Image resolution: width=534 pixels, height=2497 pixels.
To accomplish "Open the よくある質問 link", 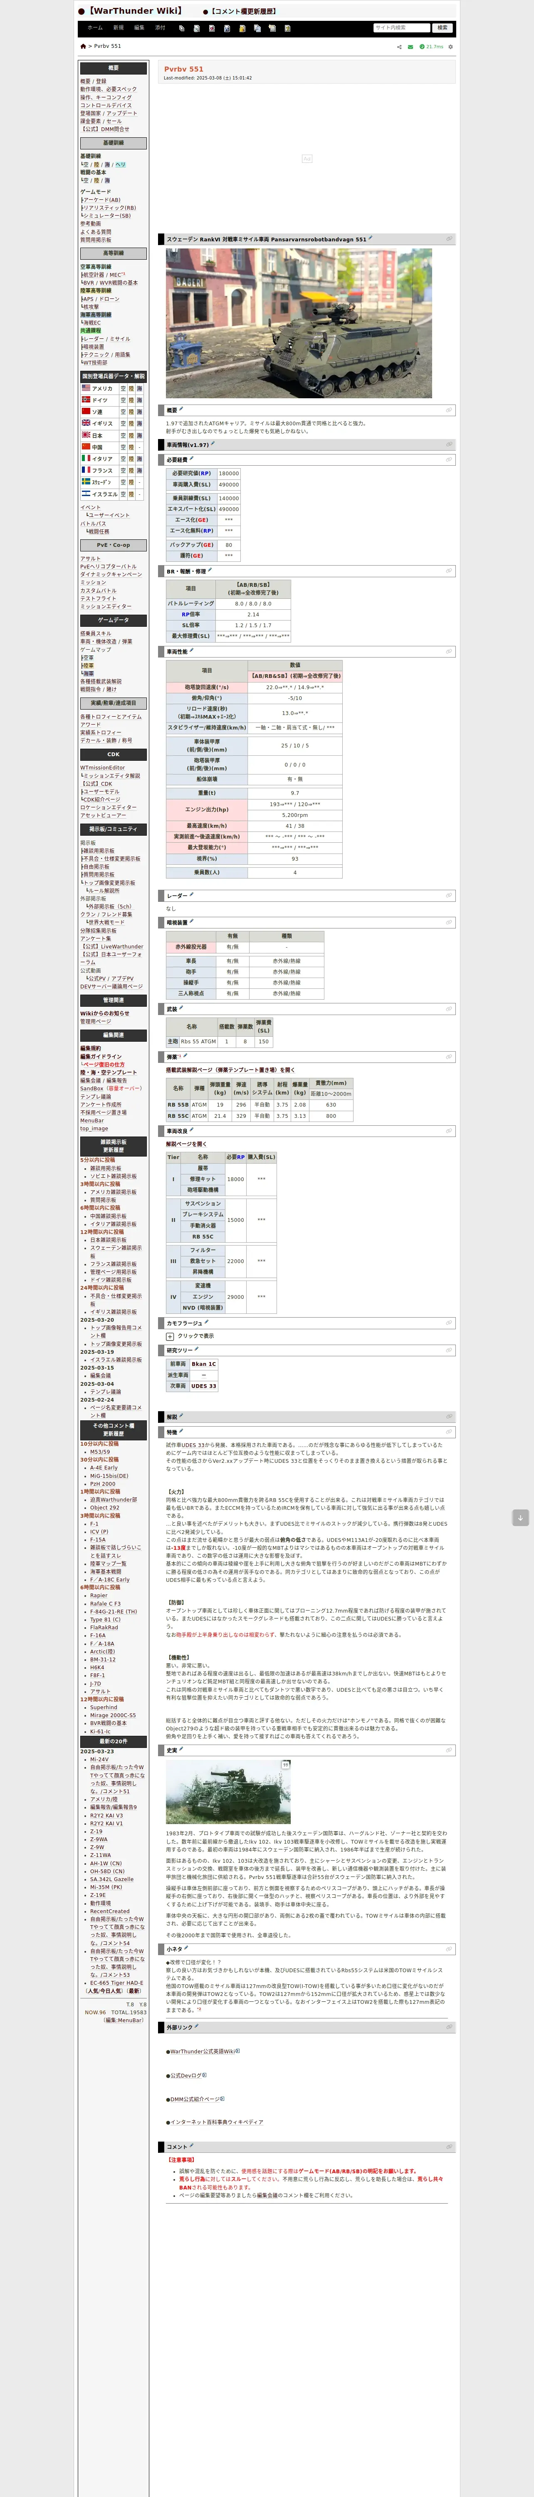I will pyautogui.click(x=96, y=232).
